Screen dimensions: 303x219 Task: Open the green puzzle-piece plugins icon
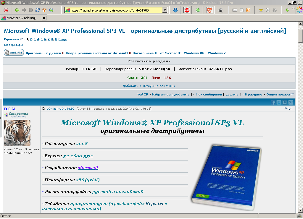pyautogui.click(x=198, y=10)
